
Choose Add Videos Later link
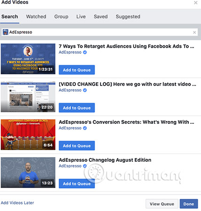(17, 203)
